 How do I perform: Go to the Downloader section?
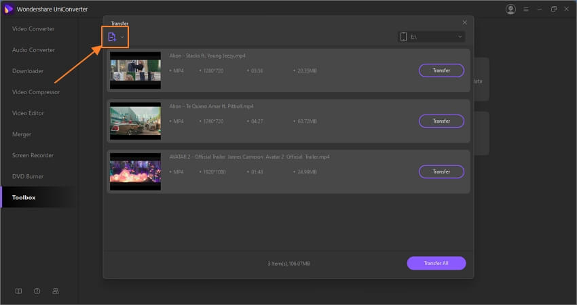(28, 71)
